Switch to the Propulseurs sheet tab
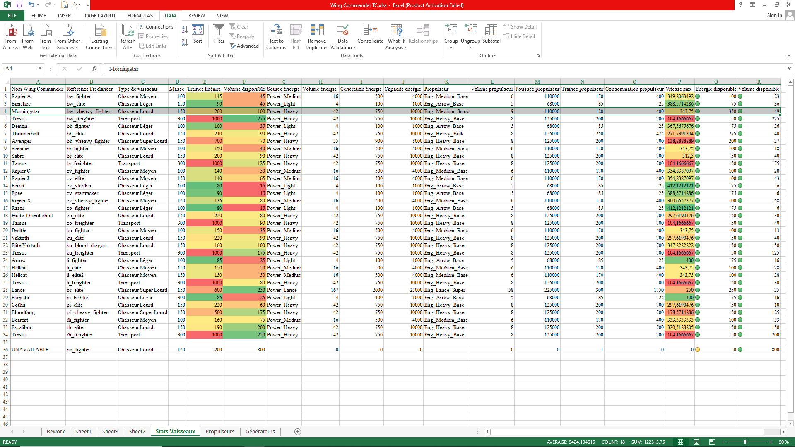The width and height of the screenshot is (795, 447). 220,431
